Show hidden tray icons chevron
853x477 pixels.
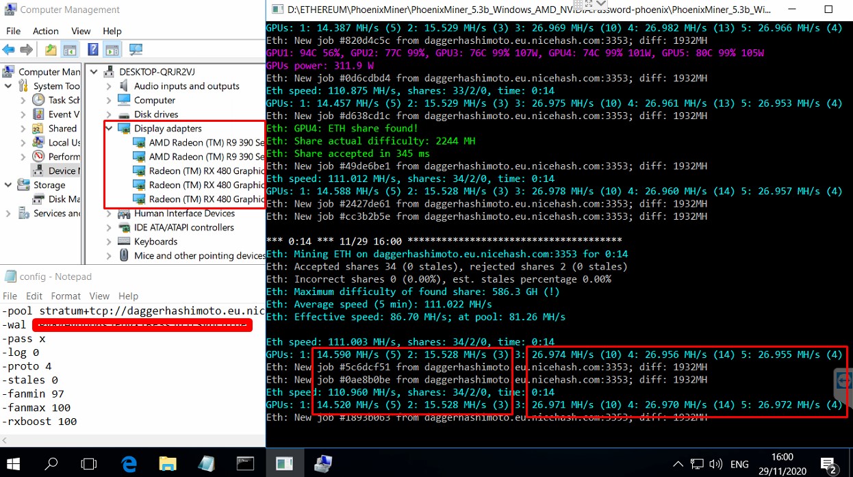tap(678, 464)
